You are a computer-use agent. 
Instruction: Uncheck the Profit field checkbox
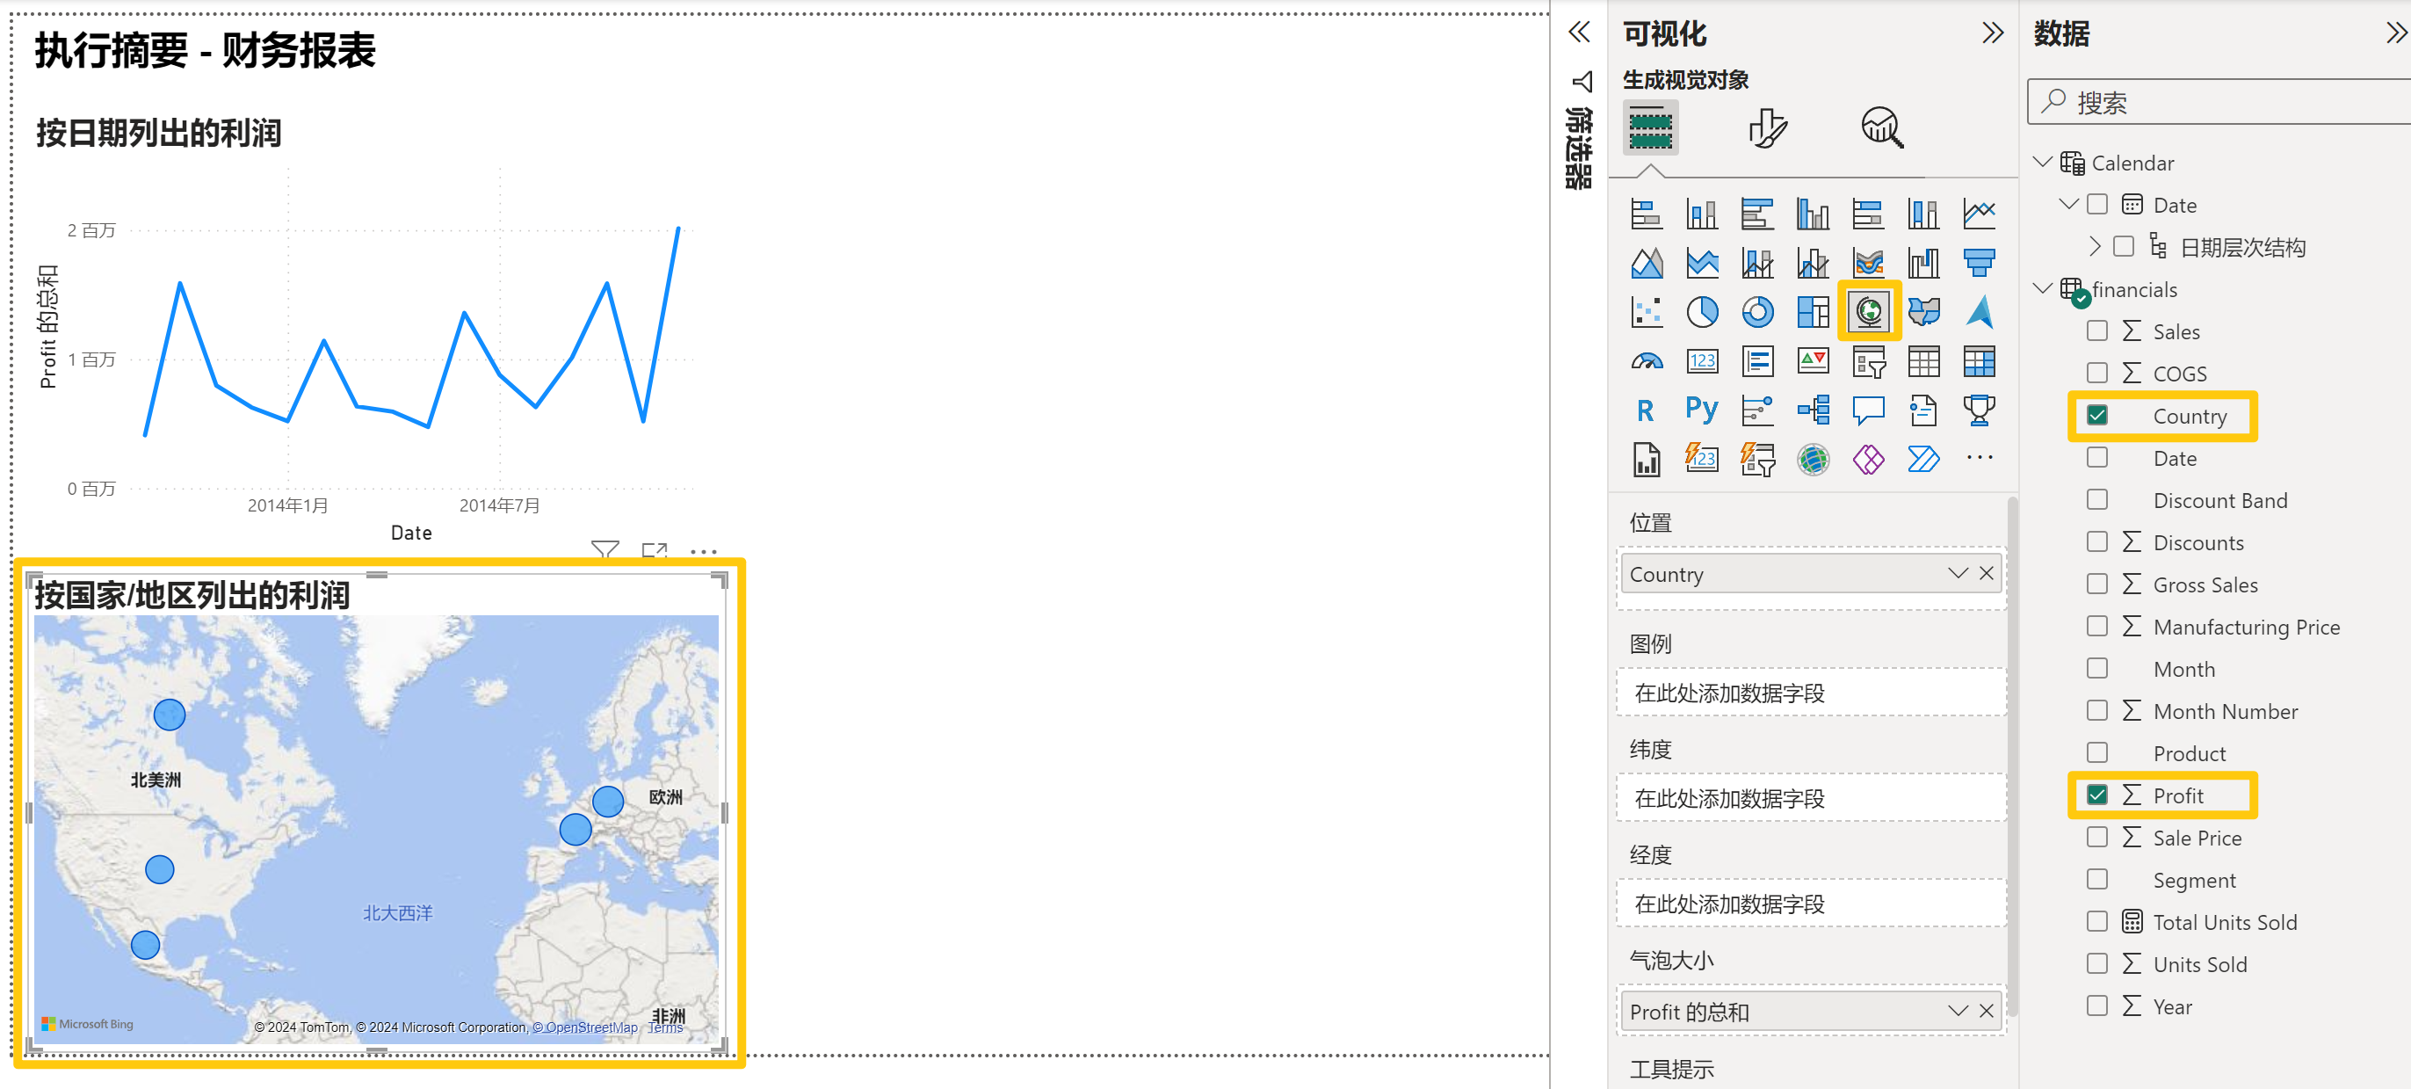pyautogui.click(x=2096, y=795)
